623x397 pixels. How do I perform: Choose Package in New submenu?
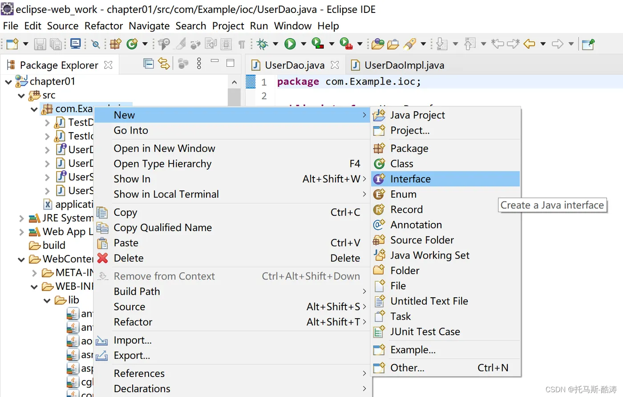(445, 148)
